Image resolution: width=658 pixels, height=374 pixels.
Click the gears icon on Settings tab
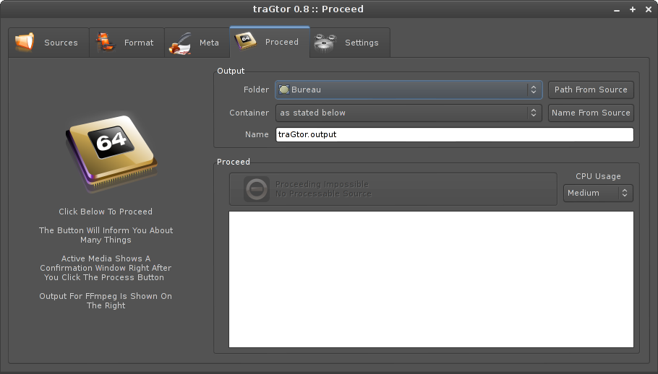[325, 43]
